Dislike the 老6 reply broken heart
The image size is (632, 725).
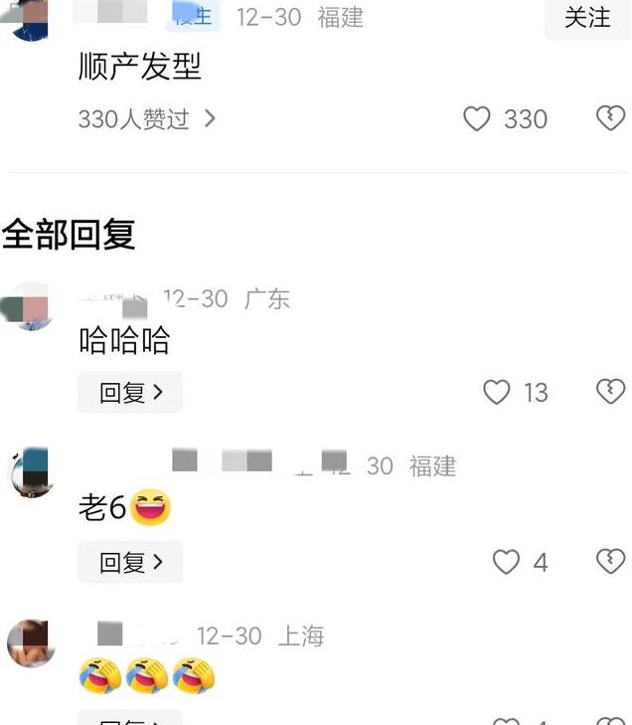[610, 561]
